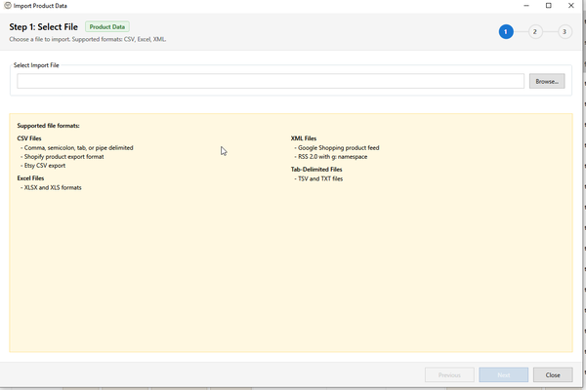
Task: Click the green Product Data badge
Action: click(106, 27)
